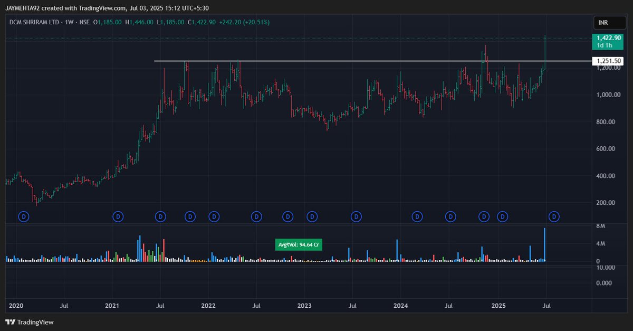Click the 1d 1h countdown label

[x=605, y=46]
